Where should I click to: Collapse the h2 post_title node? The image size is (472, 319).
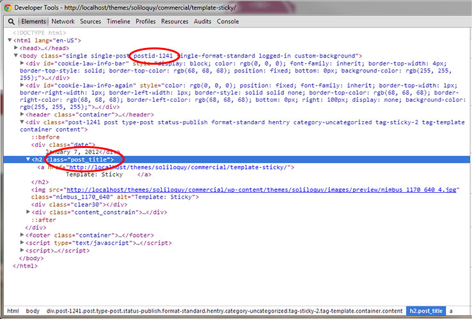pyautogui.click(x=28, y=159)
